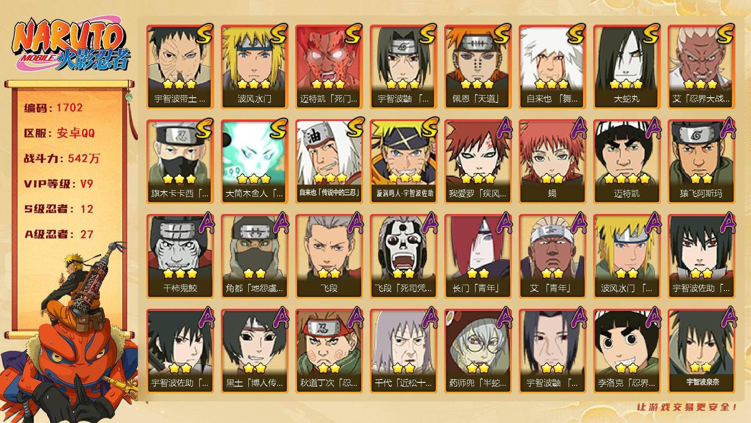Click the 飞段 ninja portrait card
Image resolution: width=751 pixels, height=423 pixels.
pyautogui.click(x=329, y=256)
